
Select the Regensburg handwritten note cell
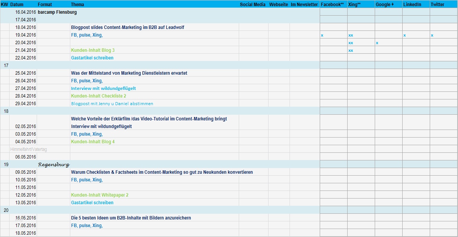tap(54, 165)
